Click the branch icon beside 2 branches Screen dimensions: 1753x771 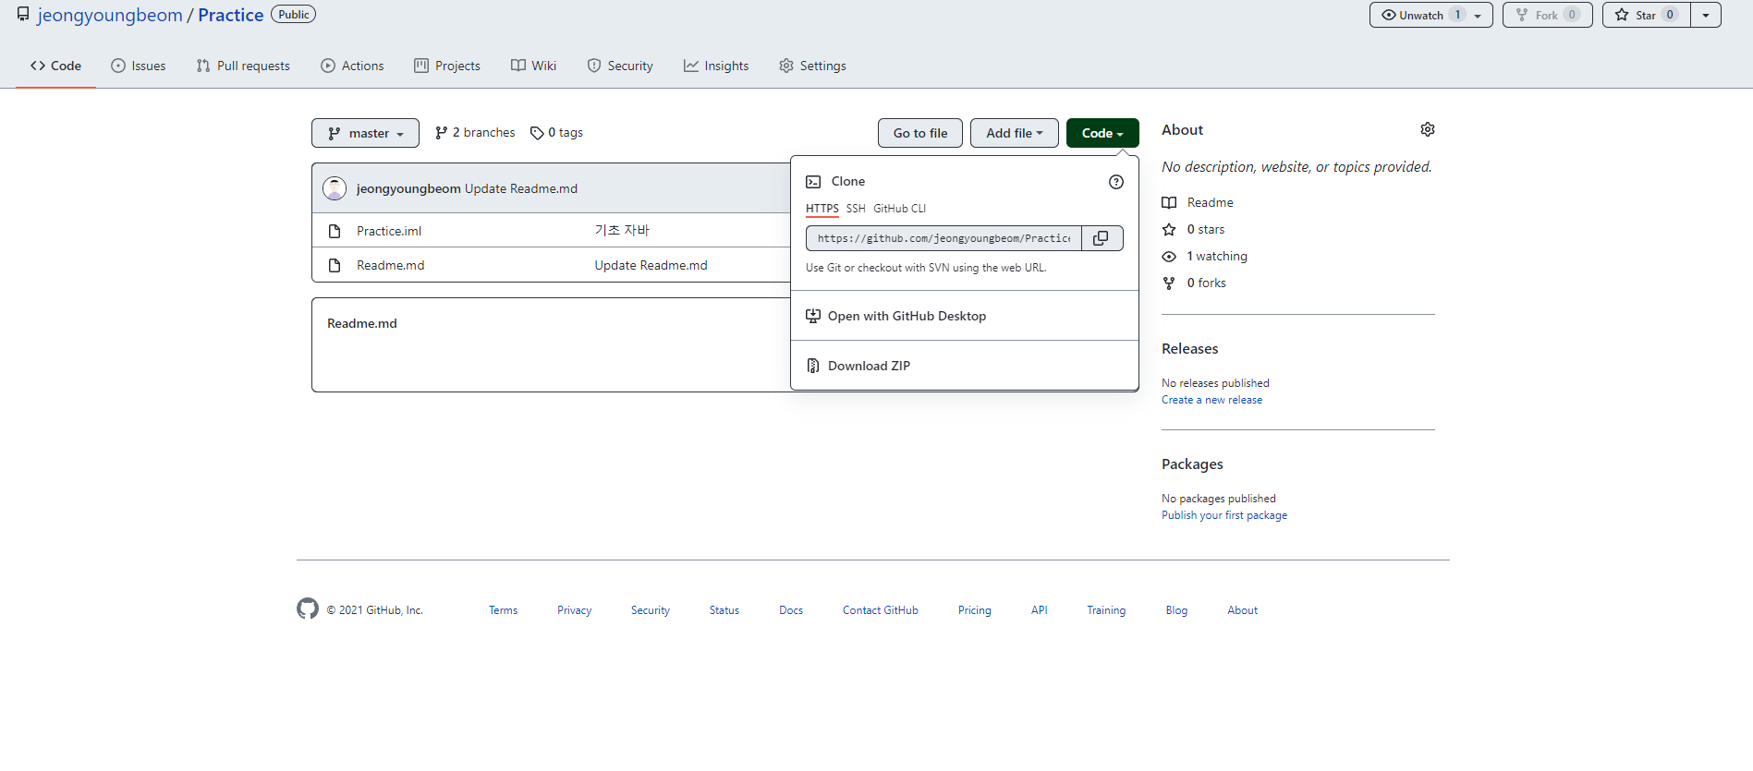pos(442,133)
